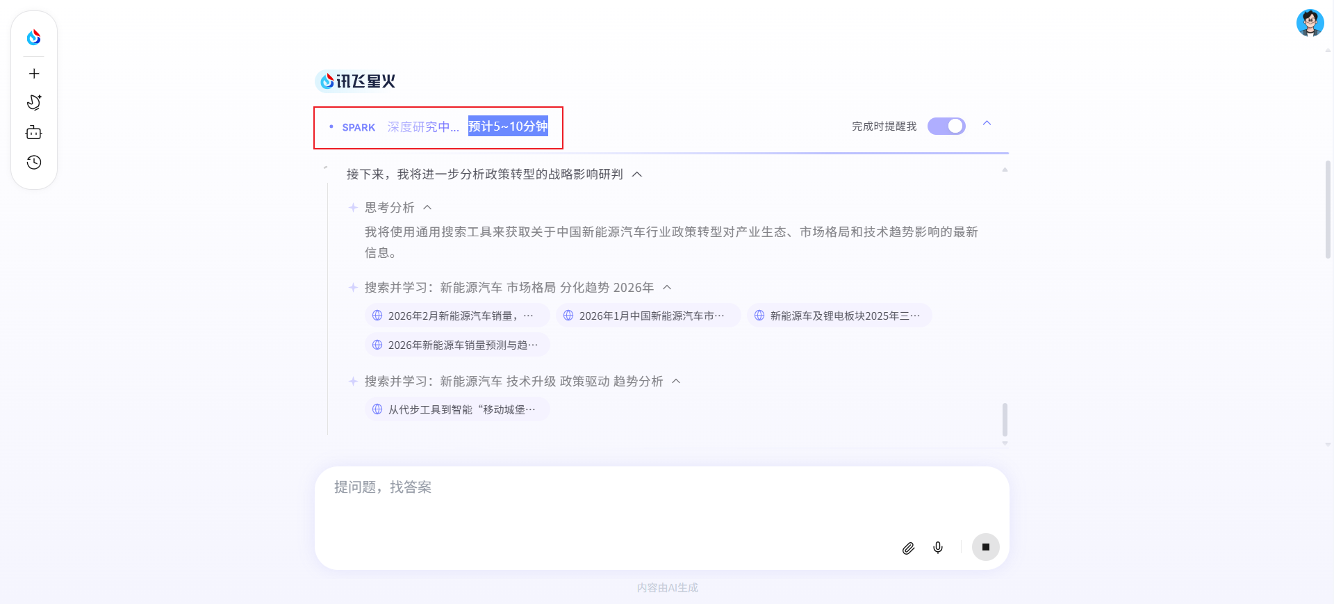Stop generation with the square stop button
Image resolution: width=1334 pixels, height=604 pixels.
point(985,547)
